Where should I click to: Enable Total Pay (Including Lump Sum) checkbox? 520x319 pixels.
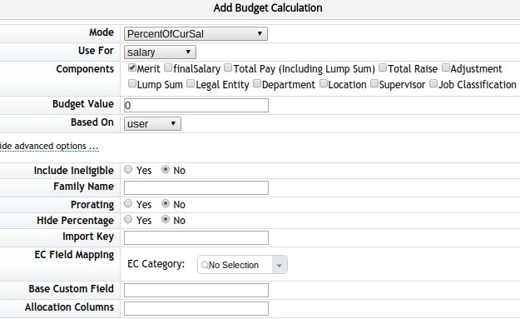[228, 68]
